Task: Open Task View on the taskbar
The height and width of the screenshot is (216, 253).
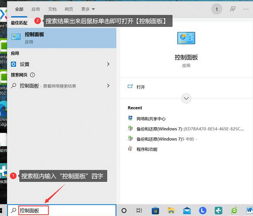Action: tap(139, 210)
